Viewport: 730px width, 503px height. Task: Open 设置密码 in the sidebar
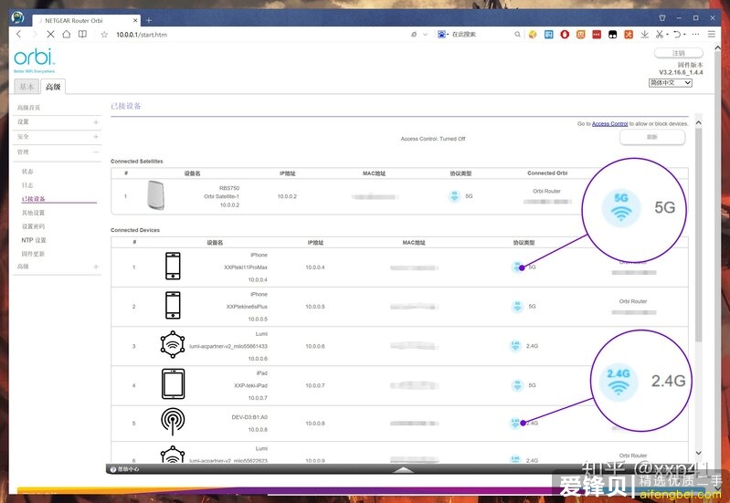pyautogui.click(x=33, y=226)
